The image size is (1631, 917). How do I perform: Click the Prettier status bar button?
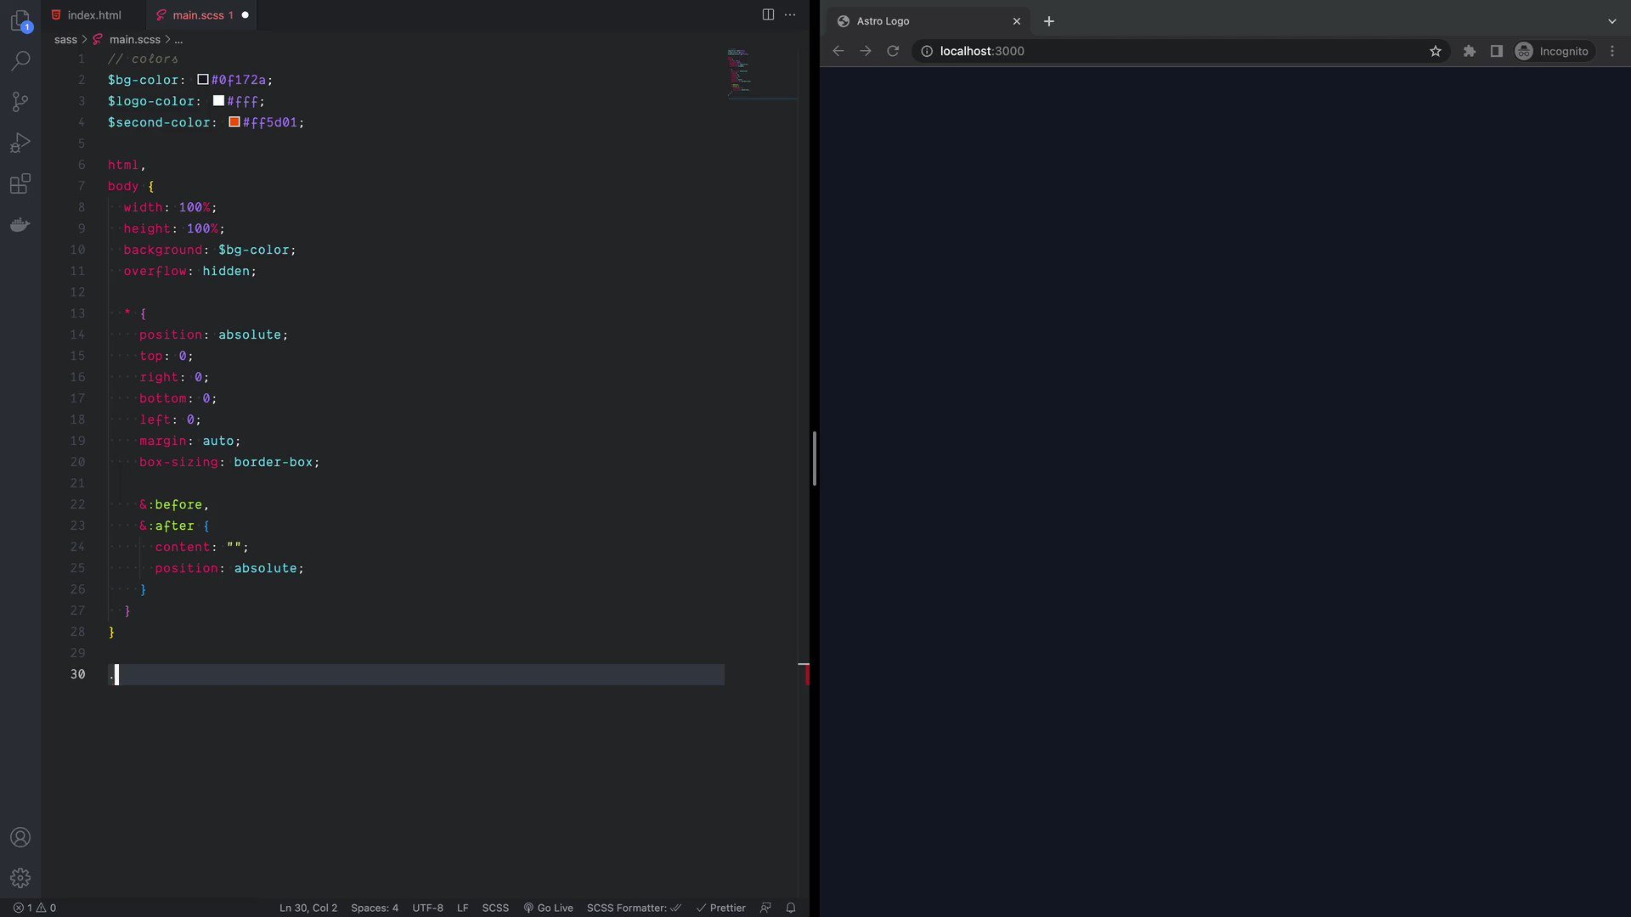point(721,908)
